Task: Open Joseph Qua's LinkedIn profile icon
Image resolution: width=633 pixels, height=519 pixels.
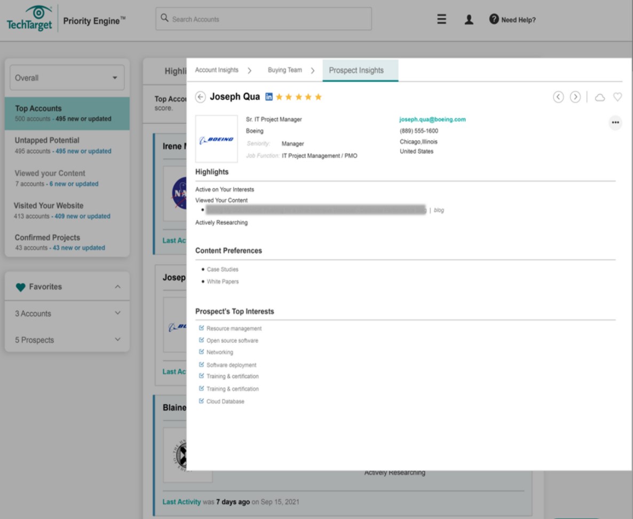Action: (268, 97)
